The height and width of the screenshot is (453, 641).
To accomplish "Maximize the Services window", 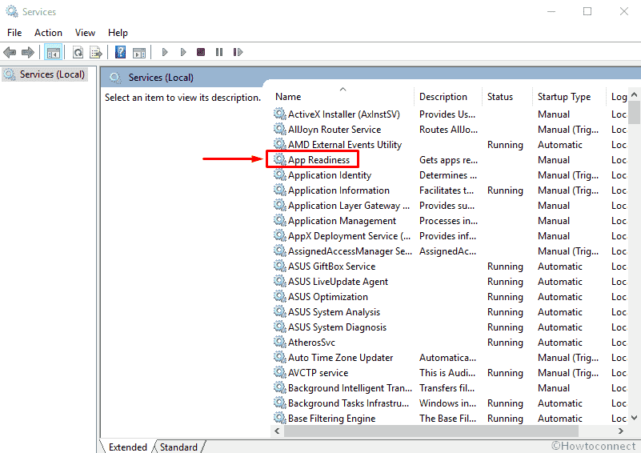I will point(587,11).
